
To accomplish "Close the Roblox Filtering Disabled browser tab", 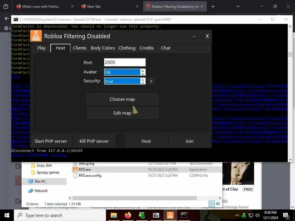I will pos(202,6).
